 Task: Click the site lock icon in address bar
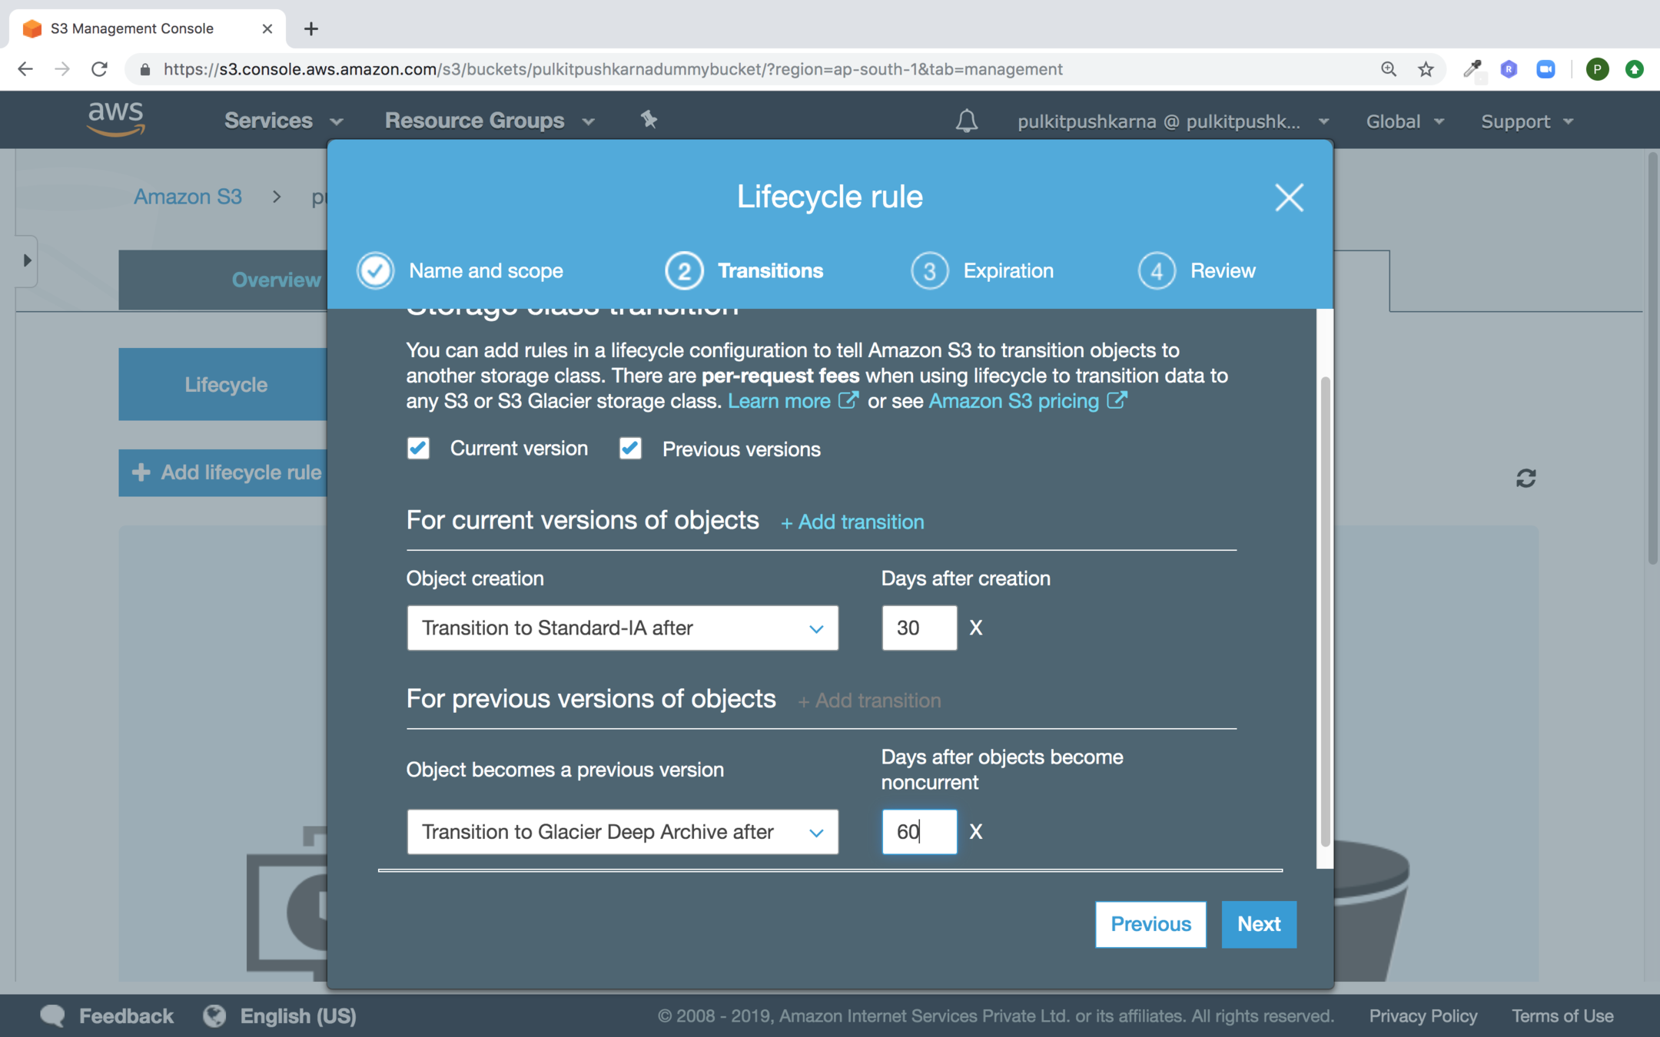[145, 69]
